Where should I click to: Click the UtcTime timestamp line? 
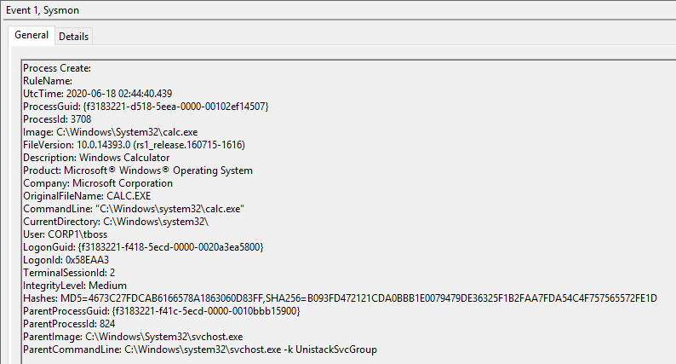click(97, 94)
